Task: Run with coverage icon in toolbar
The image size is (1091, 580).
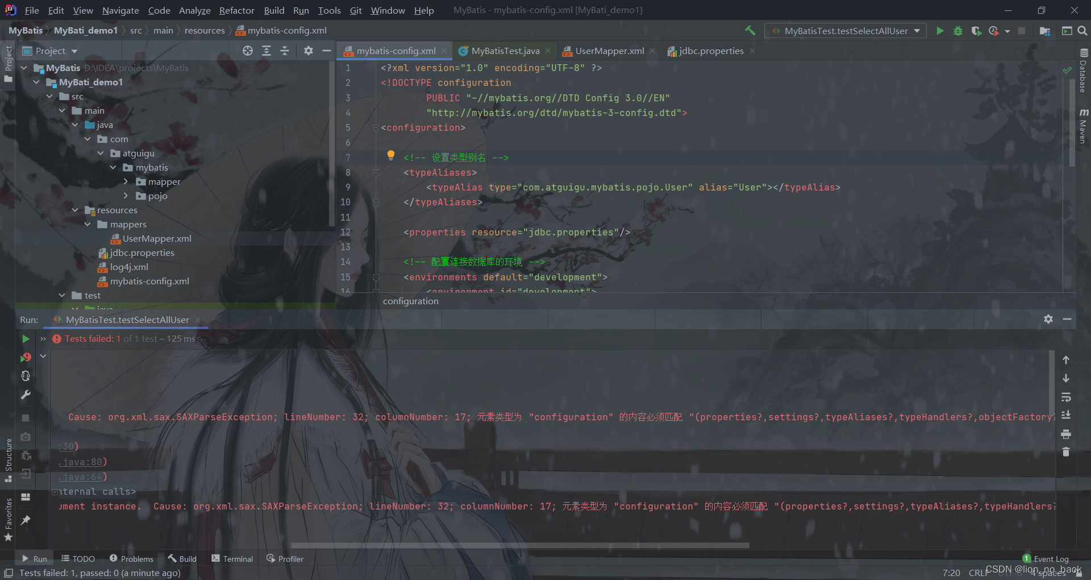Action: (976, 31)
